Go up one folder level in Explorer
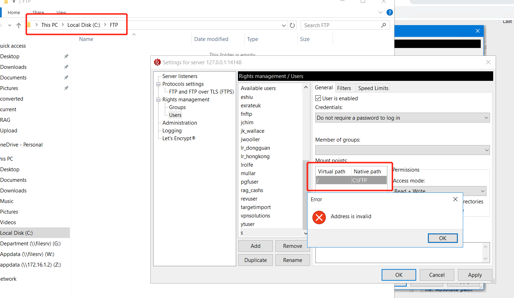 click(x=19, y=25)
